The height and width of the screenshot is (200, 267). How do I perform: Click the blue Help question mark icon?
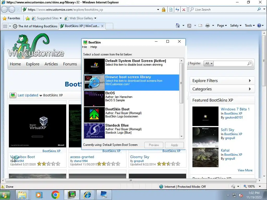pyautogui.click(x=259, y=26)
